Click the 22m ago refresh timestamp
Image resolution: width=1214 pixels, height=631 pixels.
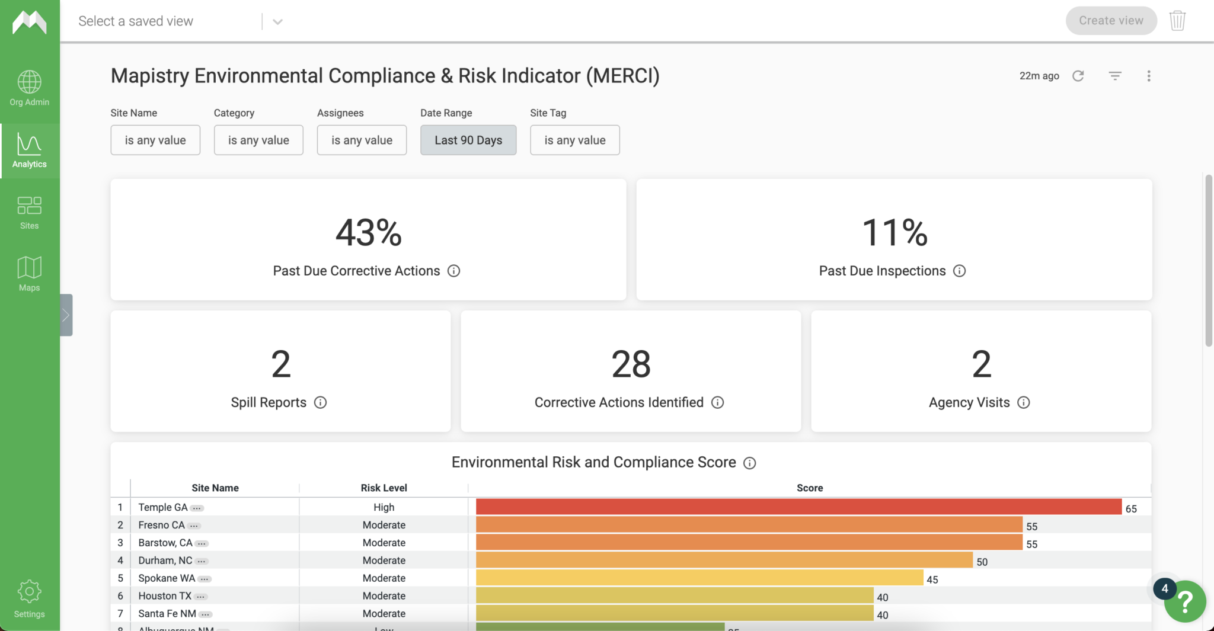click(1039, 76)
